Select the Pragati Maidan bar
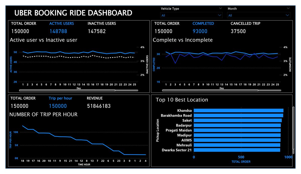The height and width of the screenshot is (174, 301). point(237,130)
